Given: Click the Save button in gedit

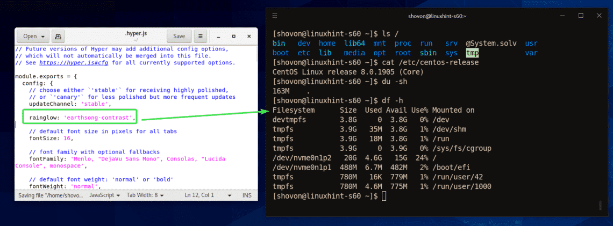Looking at the screenshot, I should click(x=179, y=37).
